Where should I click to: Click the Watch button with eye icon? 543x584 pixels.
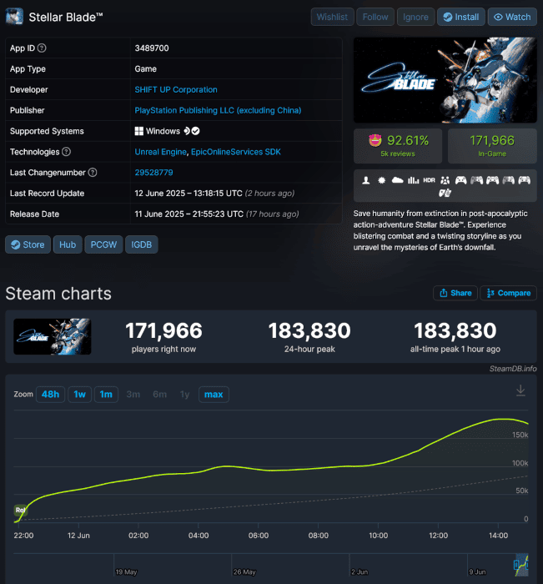(x=512, y=17)
